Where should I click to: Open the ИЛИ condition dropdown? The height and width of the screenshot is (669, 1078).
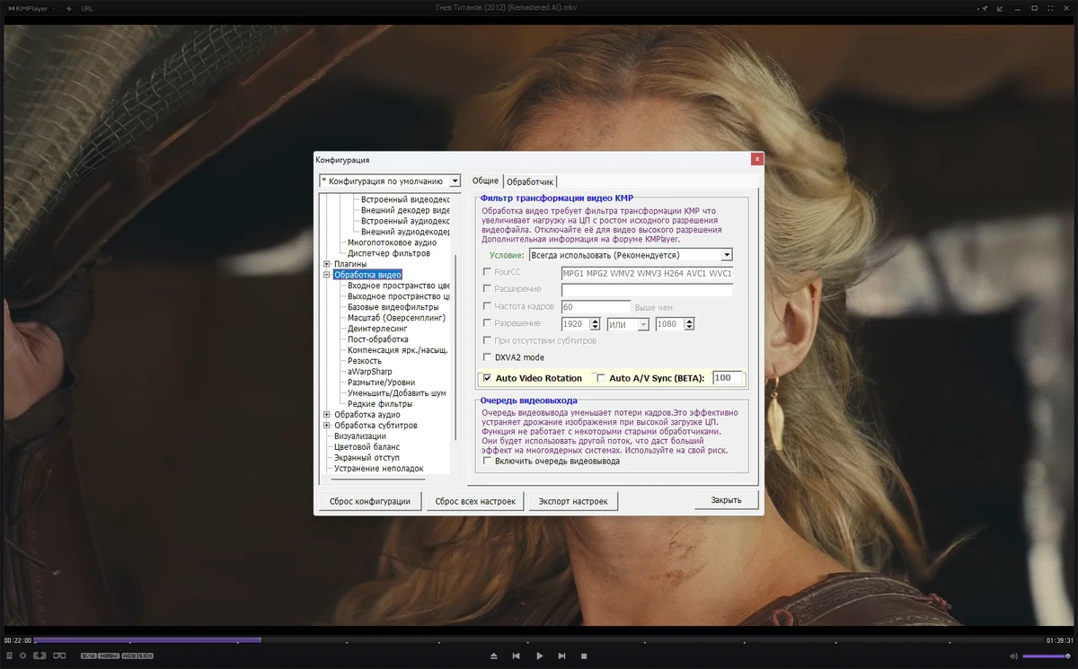click(628, 324)
